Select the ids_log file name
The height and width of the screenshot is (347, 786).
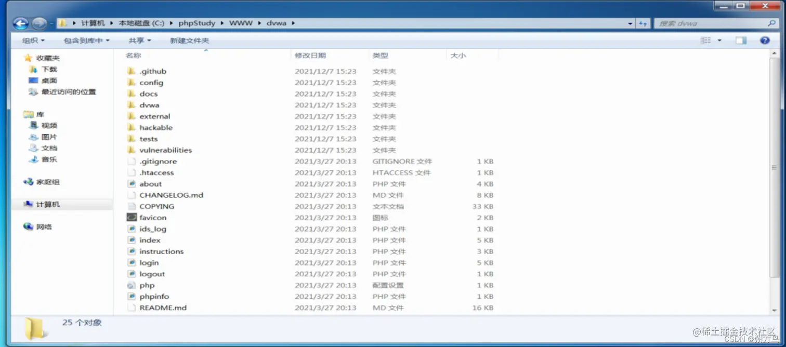(x=153, y=229)
